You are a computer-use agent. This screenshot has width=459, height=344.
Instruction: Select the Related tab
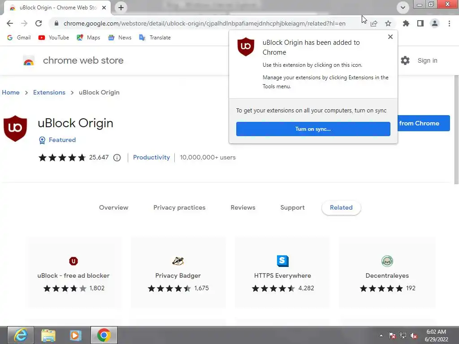[x=341, y=208]
